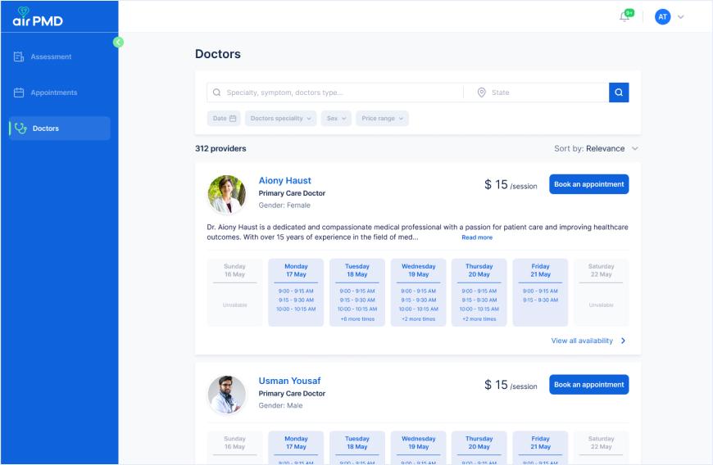Select the Doctors menu item

coord(59,129)
